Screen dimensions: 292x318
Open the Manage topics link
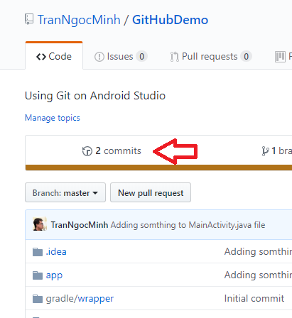pos(53,118)
